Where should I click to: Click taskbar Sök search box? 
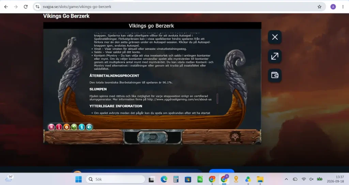pyautogui.click(x=115, y=179)
